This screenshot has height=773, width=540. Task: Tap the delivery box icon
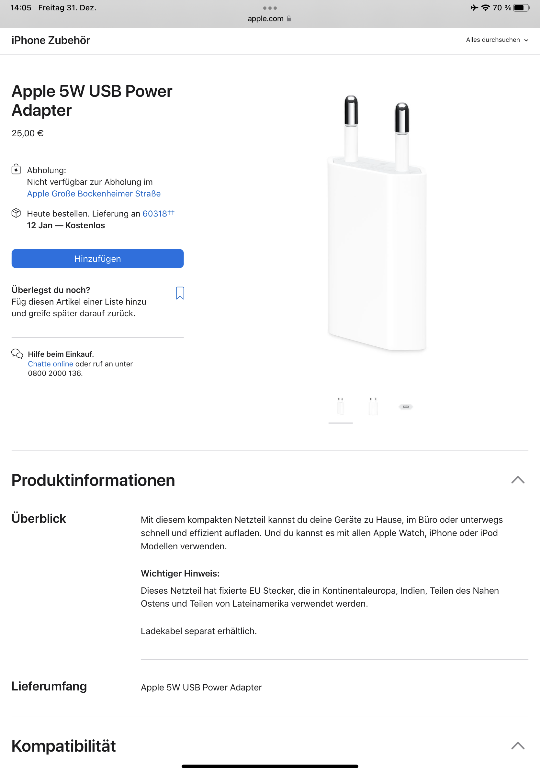pyautogui.click(x=16, y=213)
